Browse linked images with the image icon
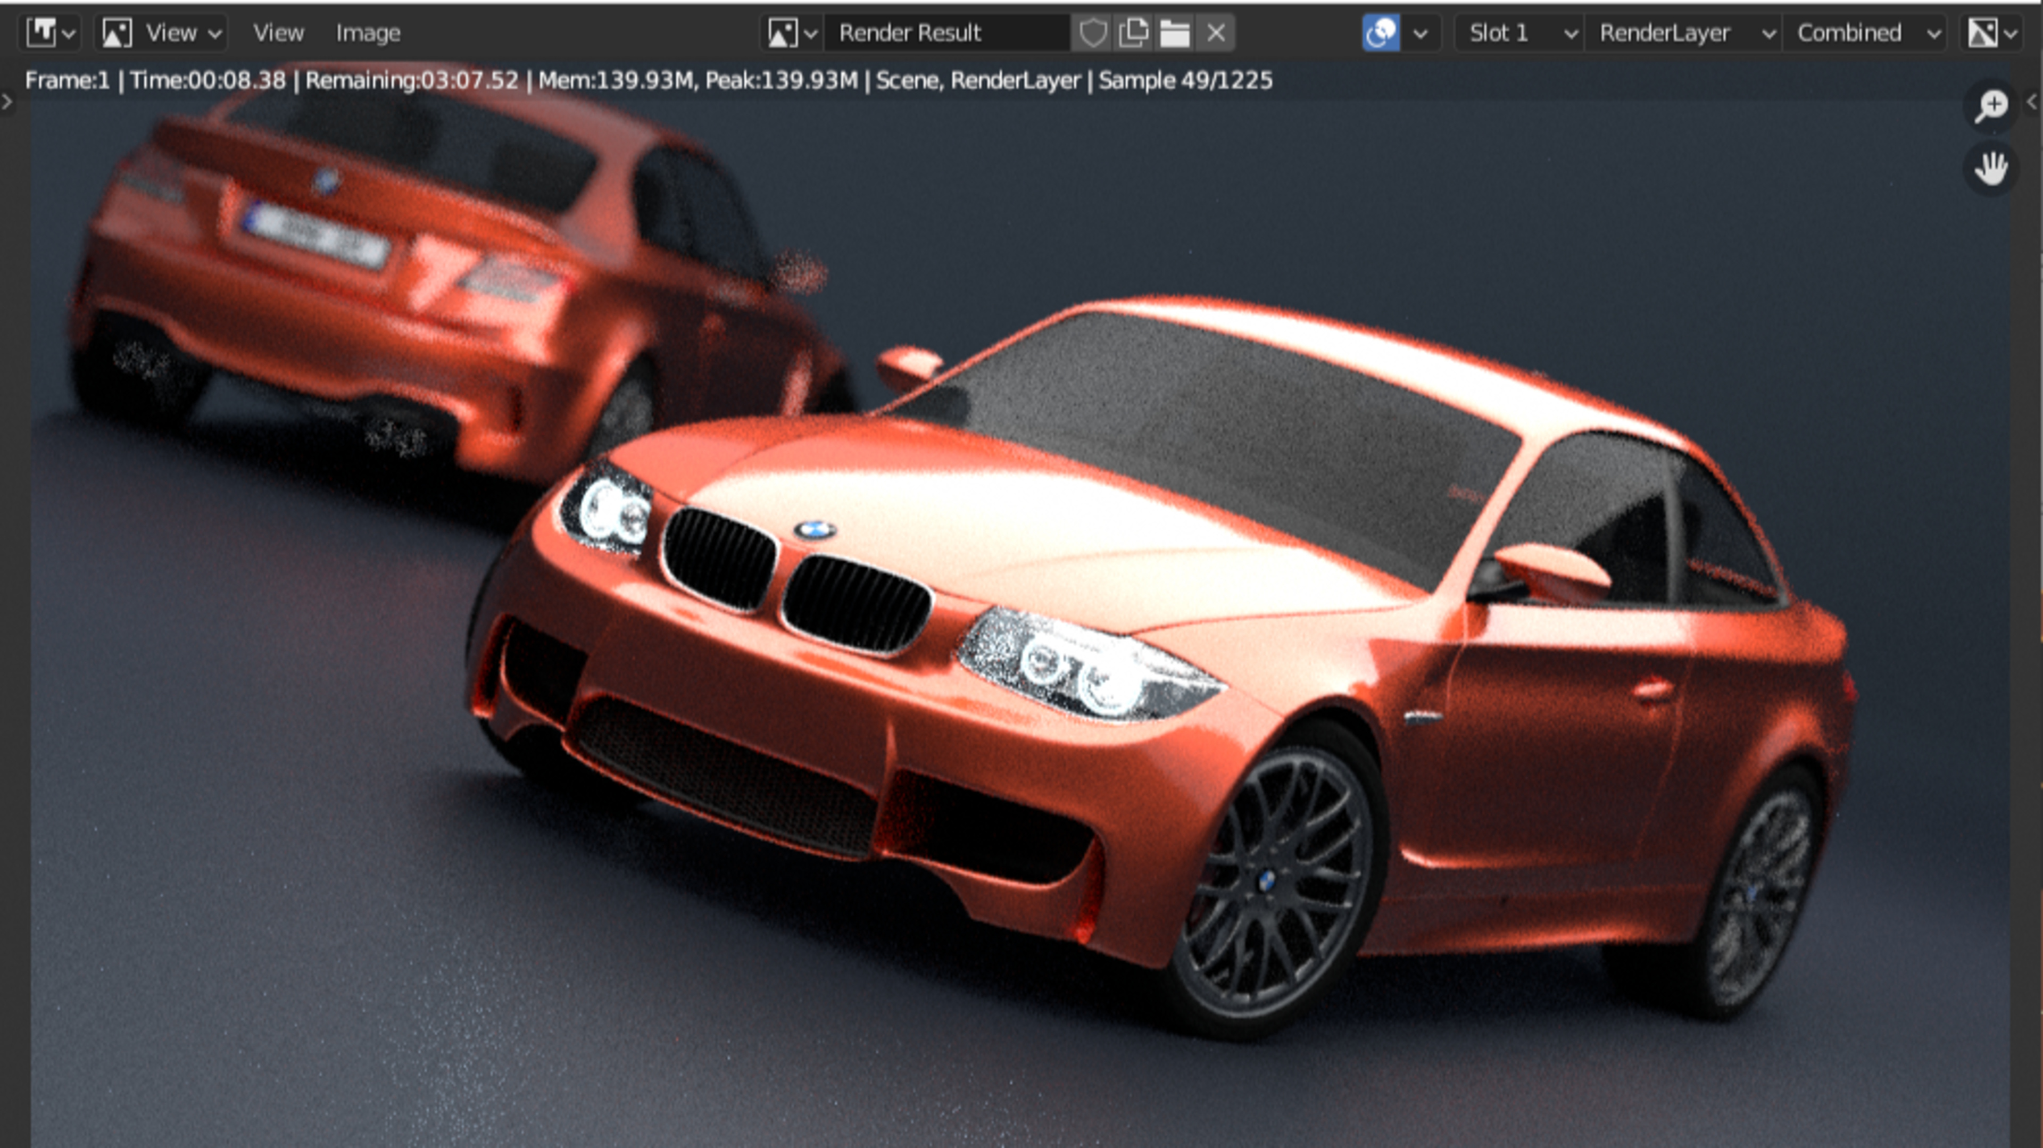The image size is (2043, 1148). pos(791,34)
